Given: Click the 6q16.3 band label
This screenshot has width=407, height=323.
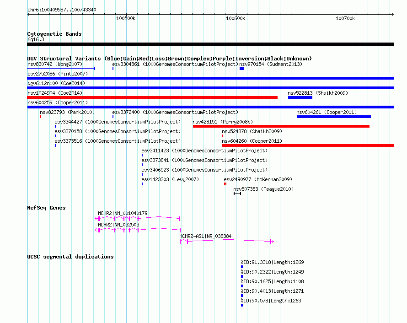Looking at the screenshot, I should 36,39.
